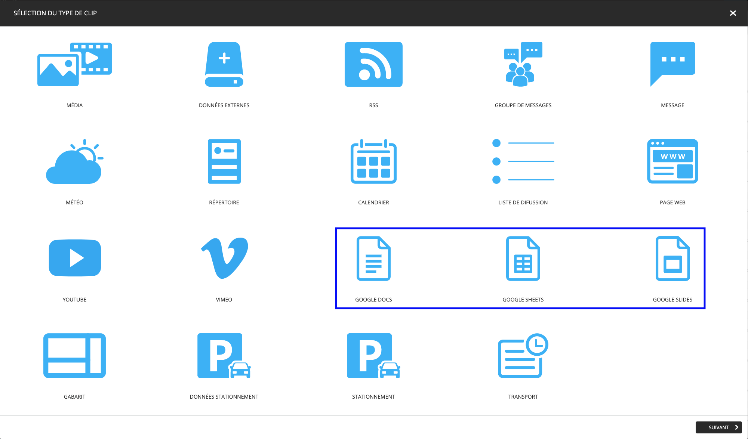Click the CALENDRIER label text
The height and width of the screenshot is (439, 748).
[373, 203]
